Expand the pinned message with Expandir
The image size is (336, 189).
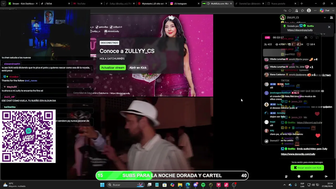click(x=320, y=34)
